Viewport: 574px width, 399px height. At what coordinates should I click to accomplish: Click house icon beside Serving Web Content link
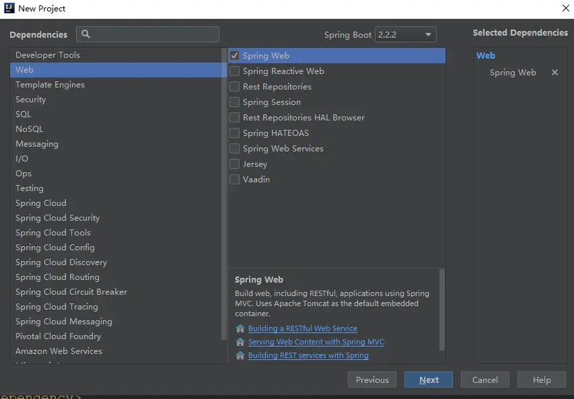[240, 342]
